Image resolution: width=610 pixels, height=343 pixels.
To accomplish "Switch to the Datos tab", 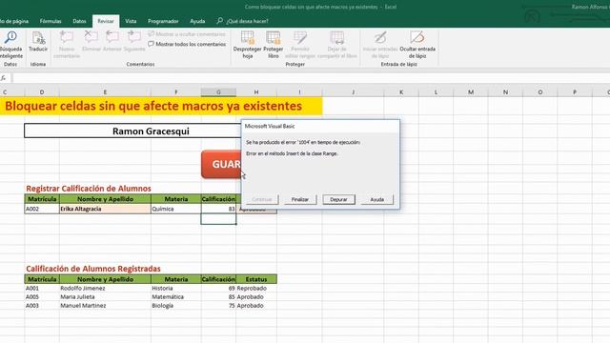I will [79, 21].
